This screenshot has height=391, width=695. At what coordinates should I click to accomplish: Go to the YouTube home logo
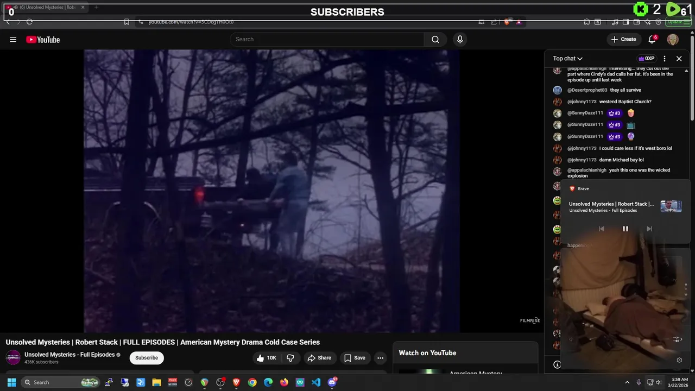point(43,40)
